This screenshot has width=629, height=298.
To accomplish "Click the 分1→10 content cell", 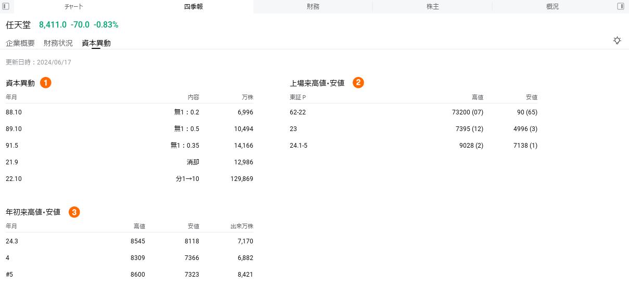I will [x=187, y=179].
